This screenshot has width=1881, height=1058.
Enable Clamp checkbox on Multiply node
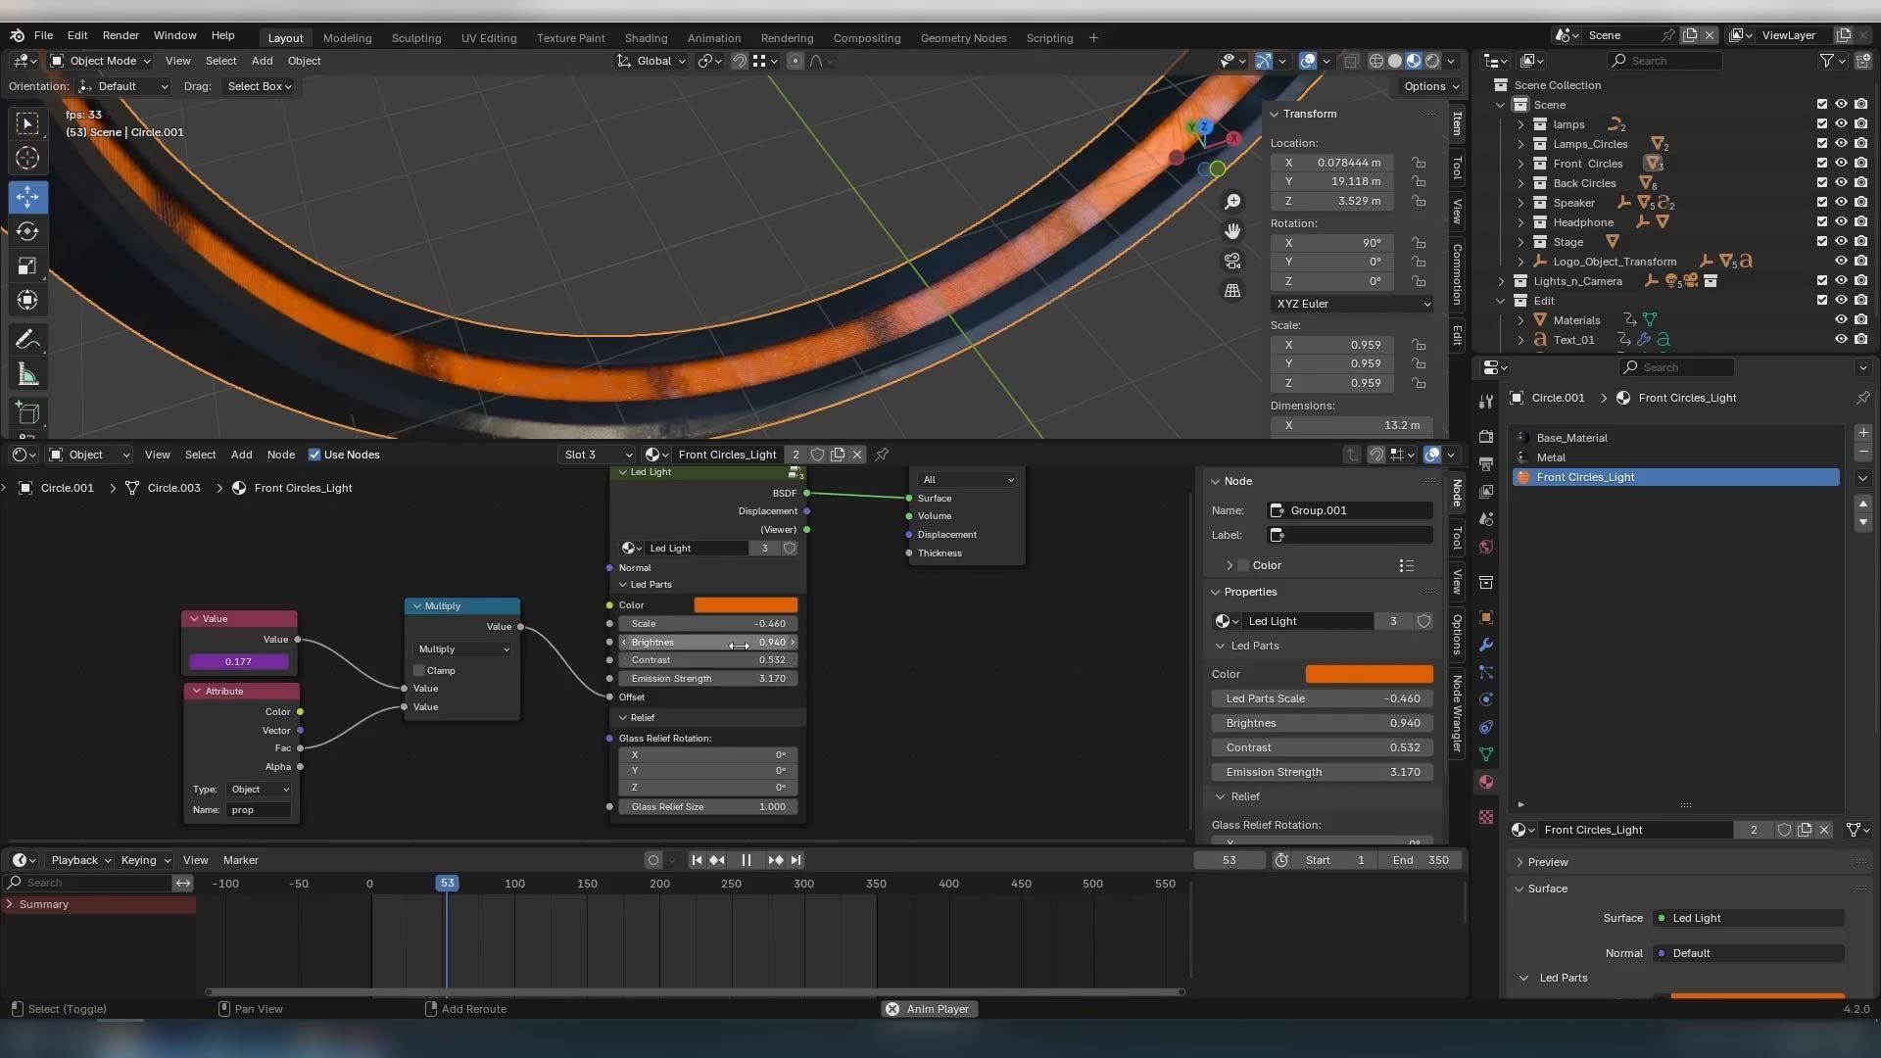pos(419,671)
